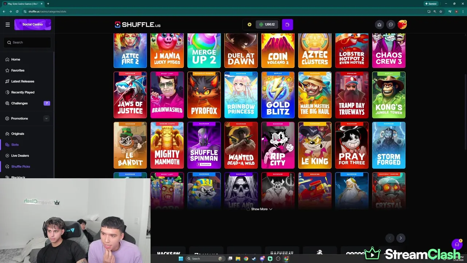Switch to Play Slots Casino Games tab
This screenshot has width=467, height=263.
tap(23, 4)
